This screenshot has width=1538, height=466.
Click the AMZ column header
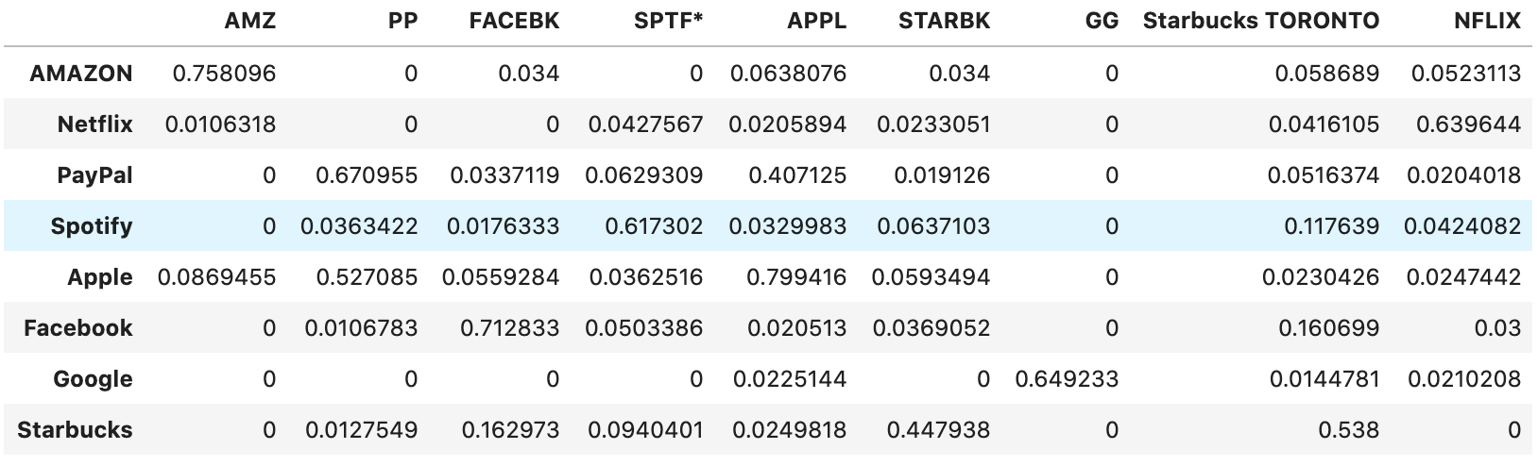(250, 21)
